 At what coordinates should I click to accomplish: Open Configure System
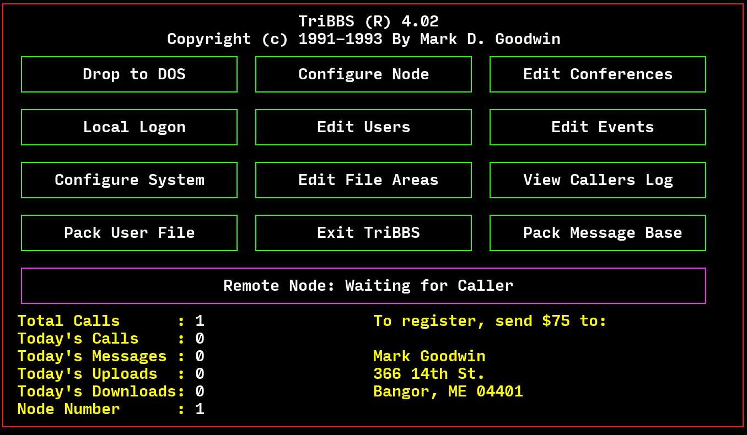pos(129,180)
